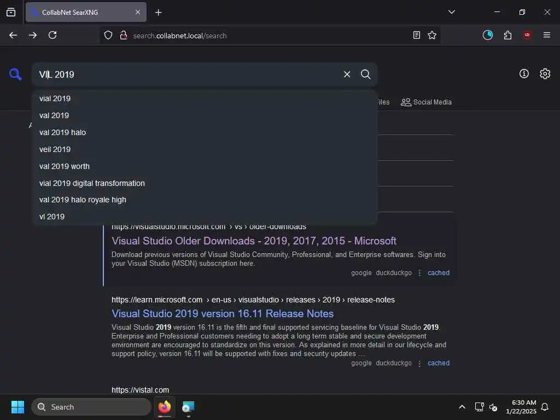Image resolution: width=560 pixels, height=420 pixels.
Task: Open options dots on Release Notes result
Action: (x=419, y=363)
